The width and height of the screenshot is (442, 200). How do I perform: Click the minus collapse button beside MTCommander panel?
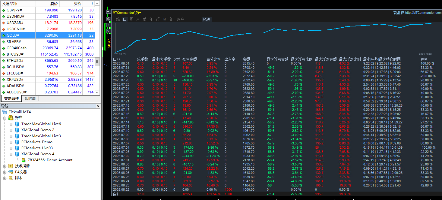tap(108, 12)
